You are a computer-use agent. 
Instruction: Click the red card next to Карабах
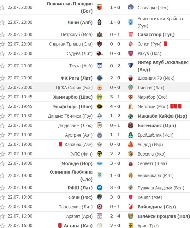click(x=61, y=144)
